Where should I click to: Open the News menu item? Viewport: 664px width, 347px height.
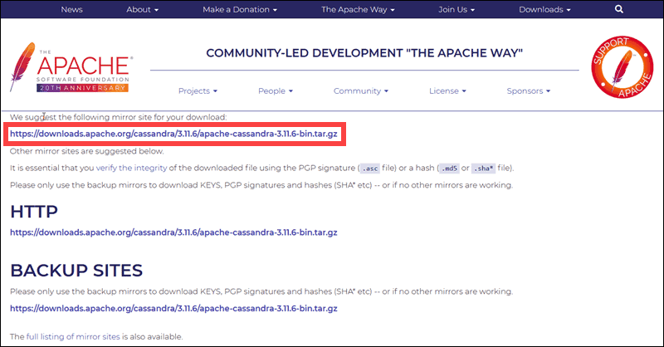coord(71,9)
